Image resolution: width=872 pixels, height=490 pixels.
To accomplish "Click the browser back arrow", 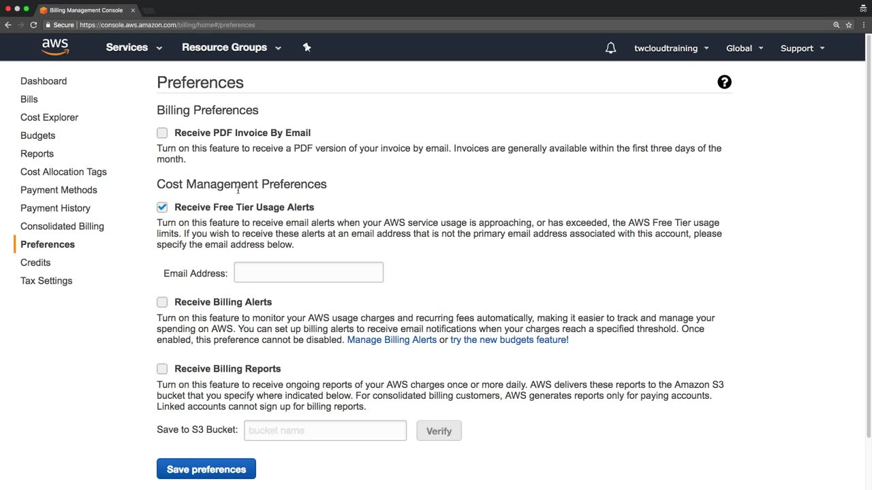I will [x=8, y=25].
